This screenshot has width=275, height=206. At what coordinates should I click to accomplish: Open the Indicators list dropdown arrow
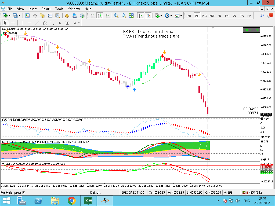pyautogui.click(x=161, y=16)
